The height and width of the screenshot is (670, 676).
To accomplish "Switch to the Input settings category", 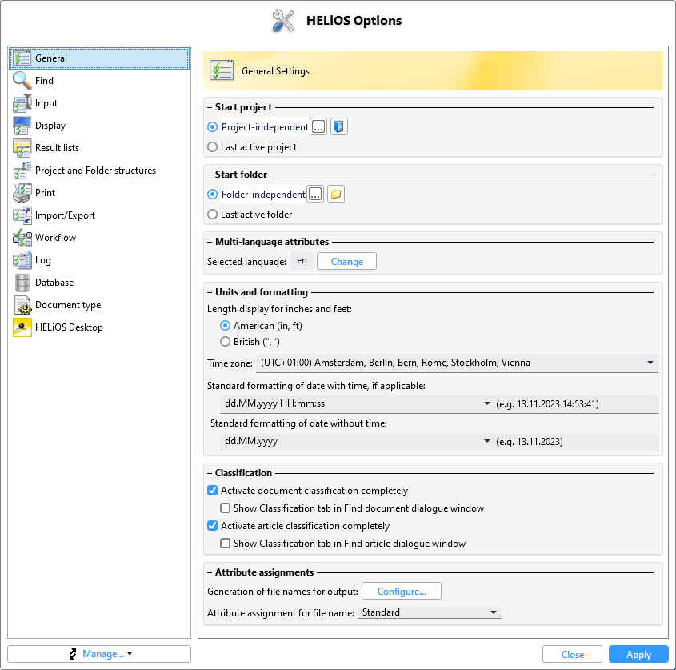I will click(x=99, y=103).
